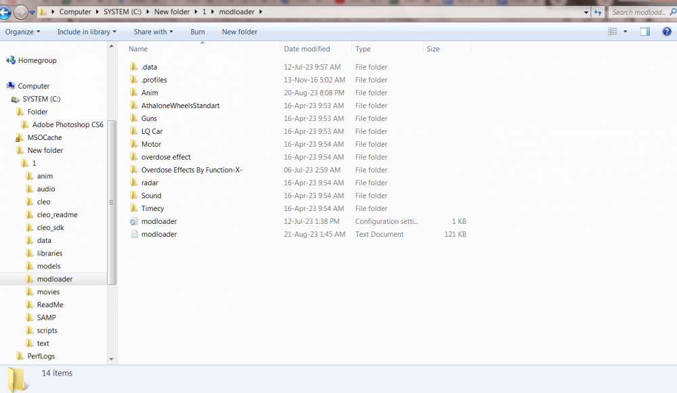The height and width of the screenshot is (393, 677).
Task: Click the change view icon
Action: [612, 32]
